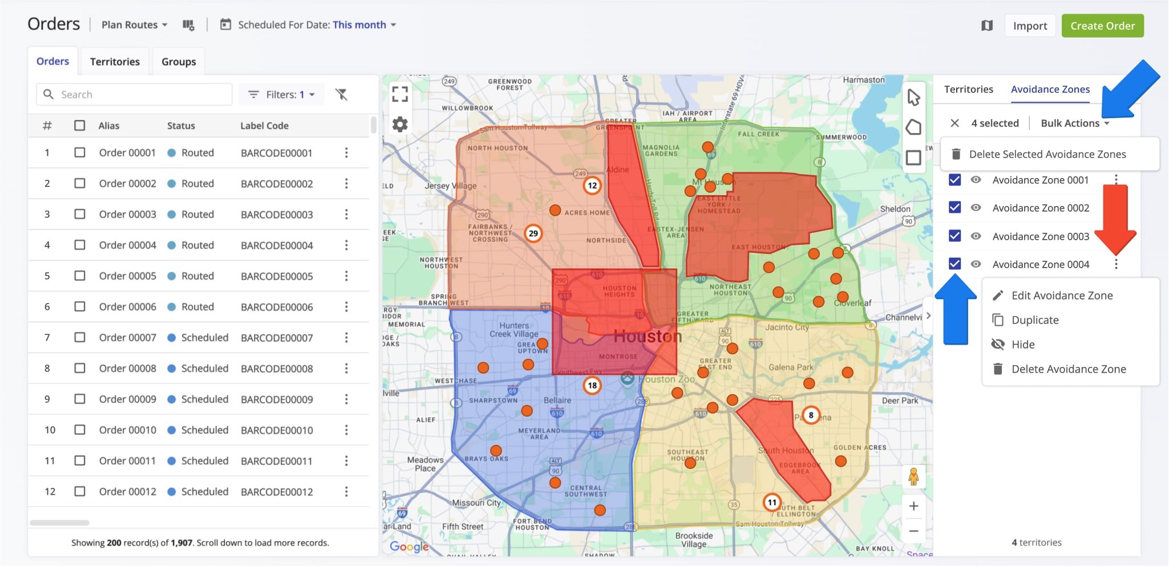Click the Import button
This screenshot has height=566, width=1169.
1030,26
